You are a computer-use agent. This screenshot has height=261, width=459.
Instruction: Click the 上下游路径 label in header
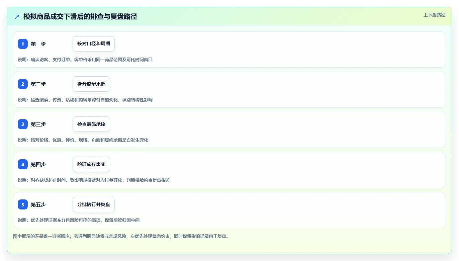434,15
